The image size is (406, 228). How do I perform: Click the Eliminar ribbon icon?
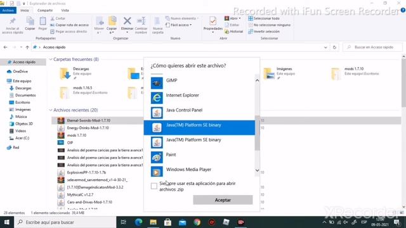pos(127,25)
